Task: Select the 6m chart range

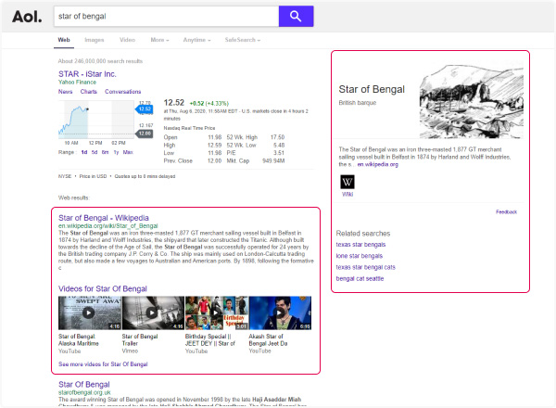Action: (x=106, y=152)
